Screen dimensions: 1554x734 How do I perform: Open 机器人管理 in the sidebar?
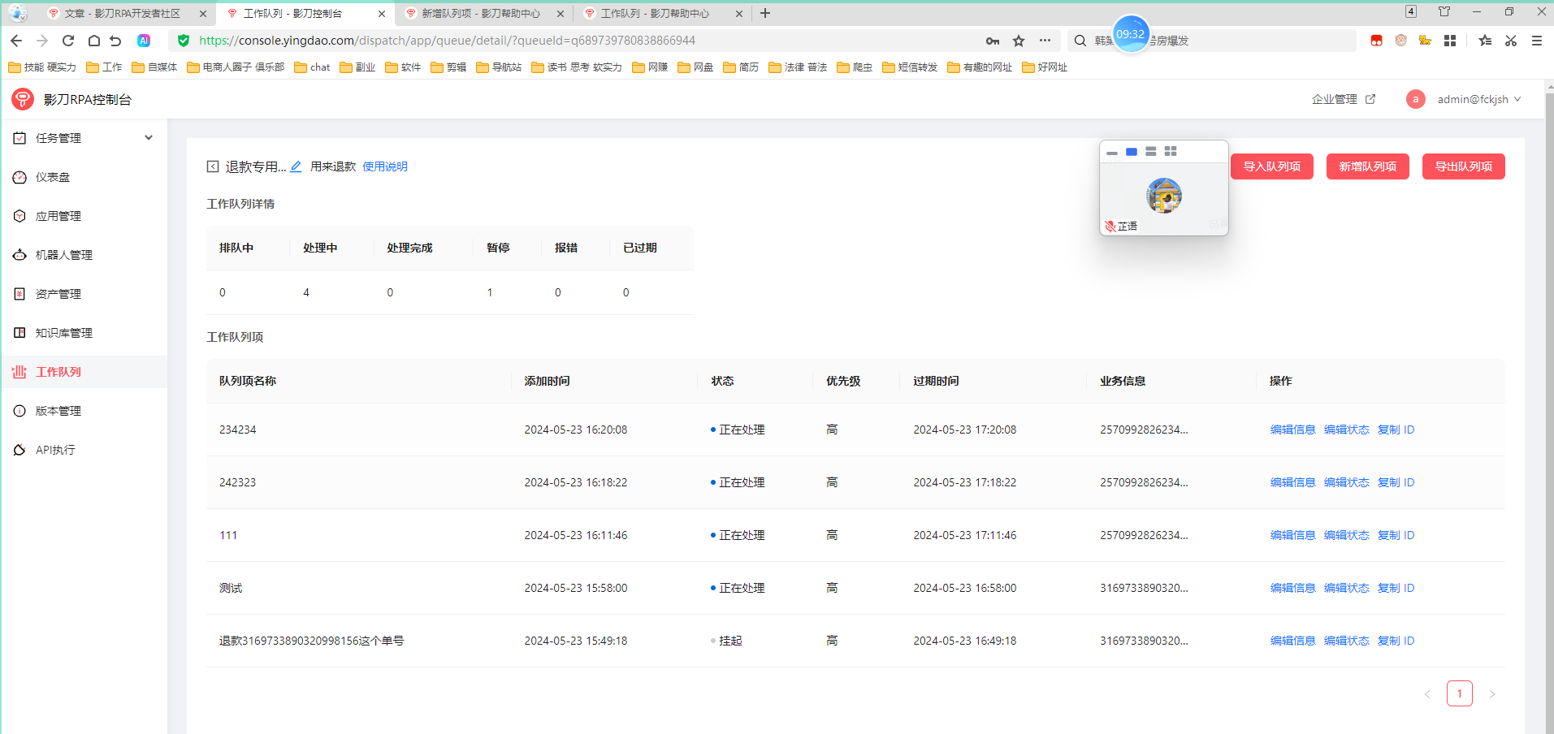pos(63,255)
